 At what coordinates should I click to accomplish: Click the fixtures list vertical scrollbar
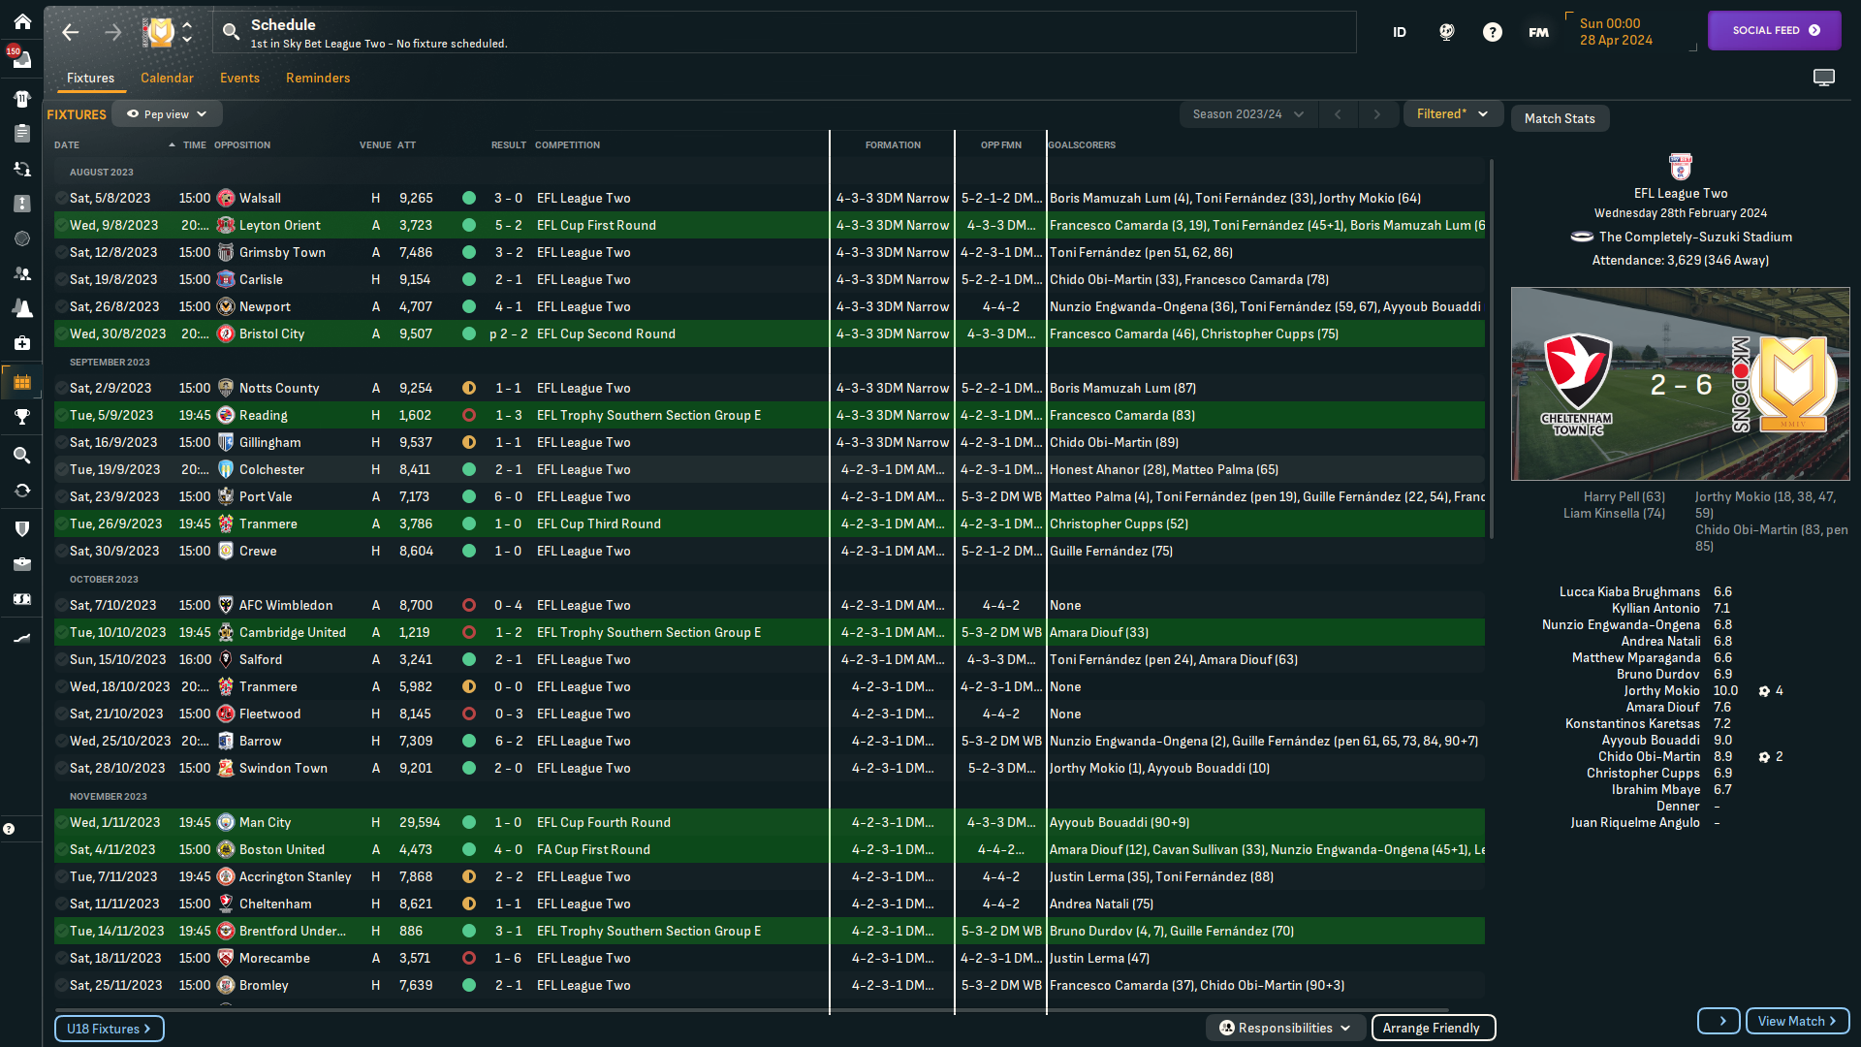[x=1491, y=349]
